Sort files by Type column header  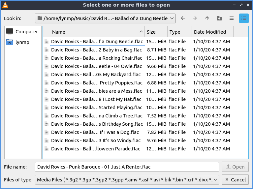click(x=179, y=32)
